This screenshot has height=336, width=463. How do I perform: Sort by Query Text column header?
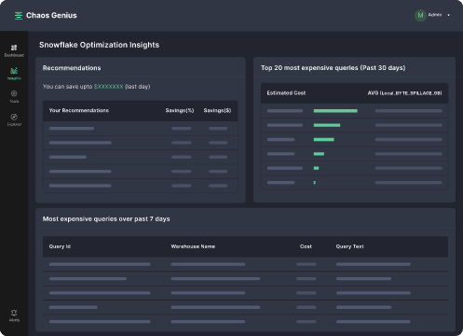click(x=349, y=246)
